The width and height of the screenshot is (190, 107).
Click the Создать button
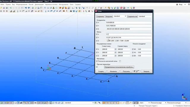[101, 71]
